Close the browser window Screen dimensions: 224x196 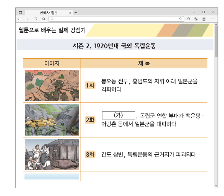[x=213, y=12]
